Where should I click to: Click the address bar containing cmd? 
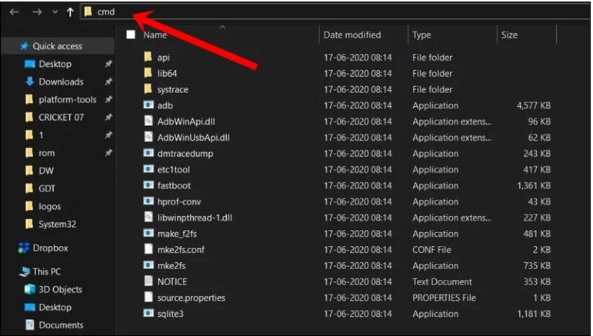coord(335,12)
